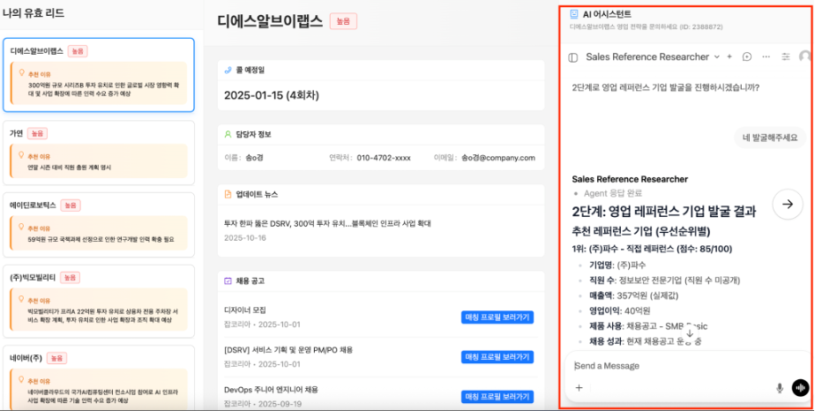Image resolution: width=815 pixels, height=411 pixels.
Task: Select the 에이딘로보틱스 lead card
Action: pyautogui.click(x=98, y=225)
